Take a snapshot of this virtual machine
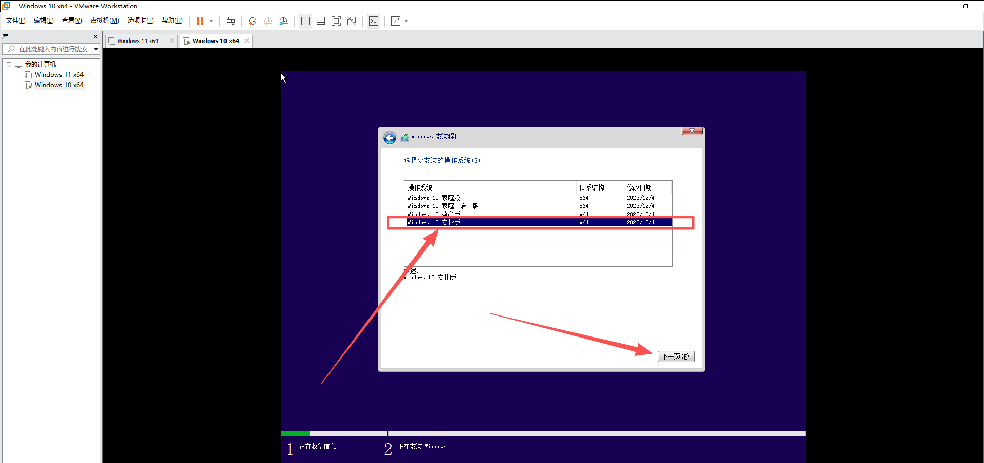Screen dimensions: 984x463 point(253,21)
